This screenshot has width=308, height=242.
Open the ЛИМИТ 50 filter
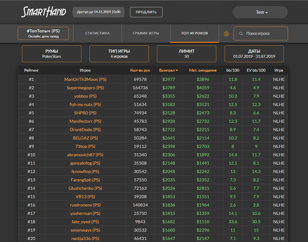pos(187,54)
